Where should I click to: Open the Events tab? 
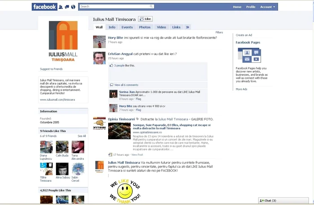coord(127,27)
